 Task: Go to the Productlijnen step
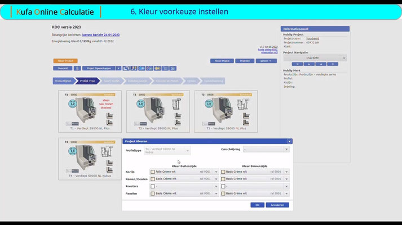pos(63,81)
